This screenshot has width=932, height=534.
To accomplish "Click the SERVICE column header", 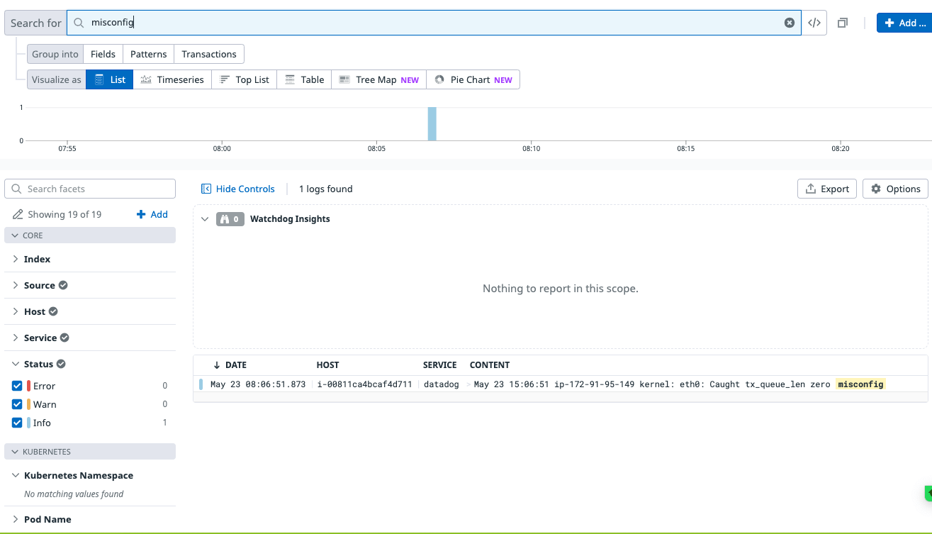I will 439,365.
